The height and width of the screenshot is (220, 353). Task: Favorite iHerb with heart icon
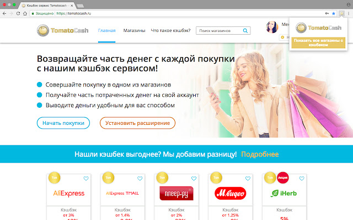[x=302, y=178]
